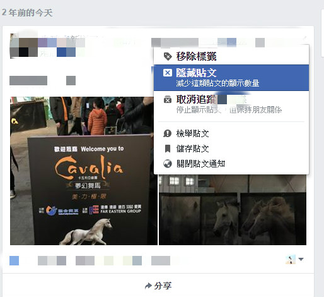This screenshot has width=324, height=297.
Task: Select 取消追蹤 to stop seeing posts
Action: 231,104
